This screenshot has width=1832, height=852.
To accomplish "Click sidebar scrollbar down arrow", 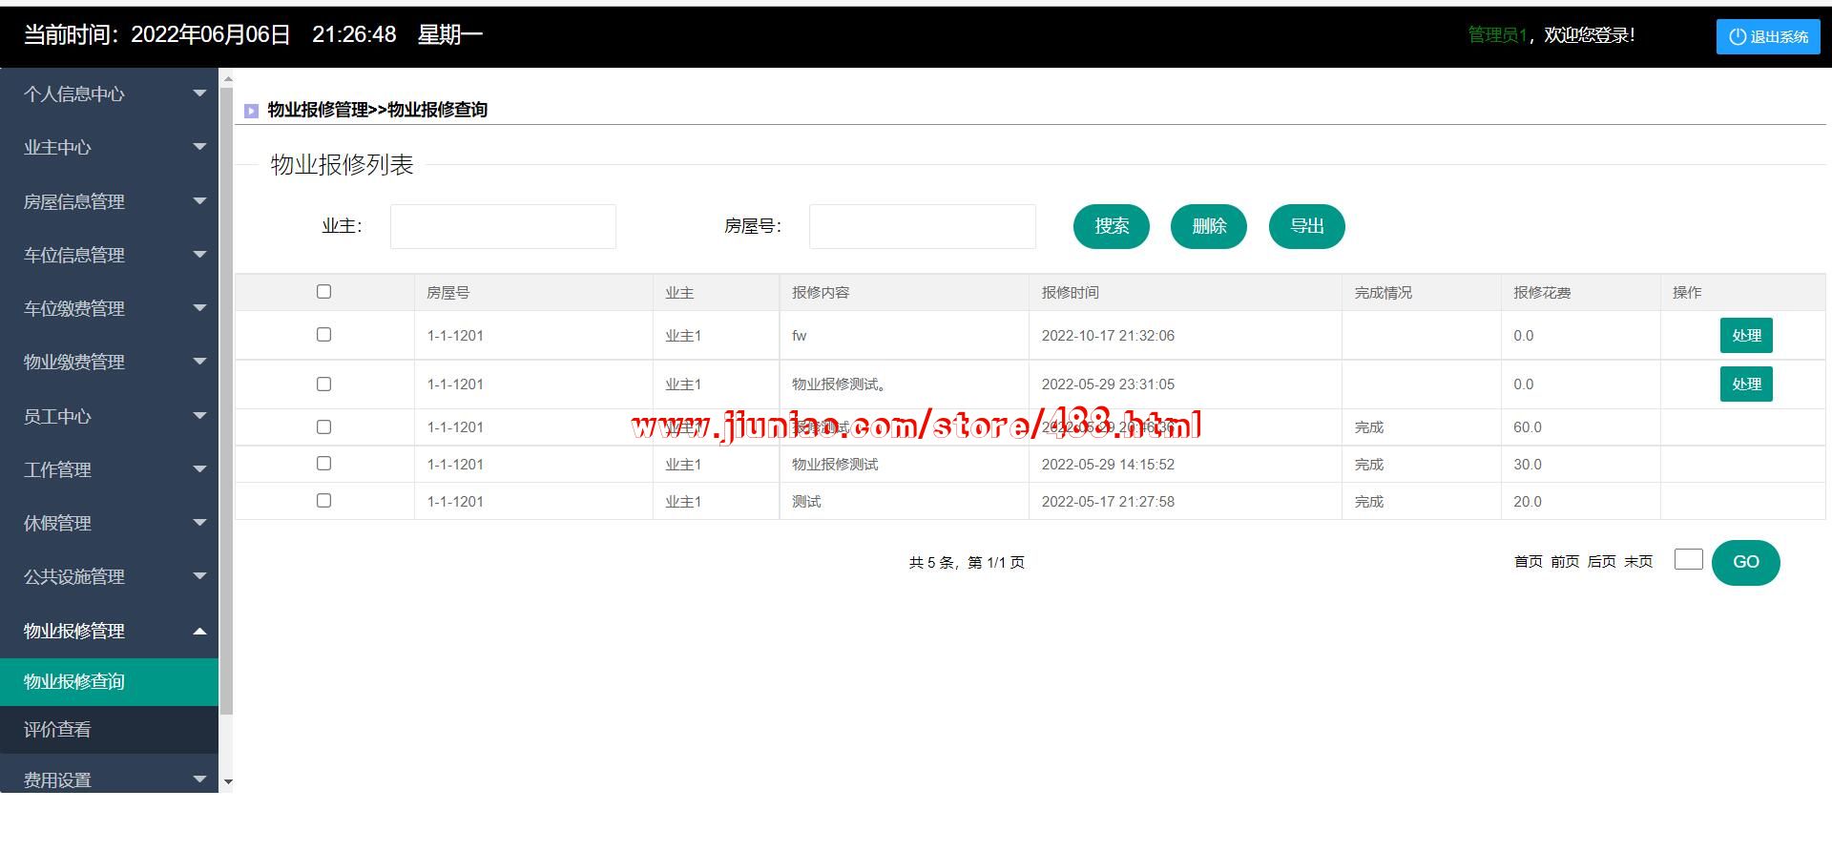I will coord(227,781).
